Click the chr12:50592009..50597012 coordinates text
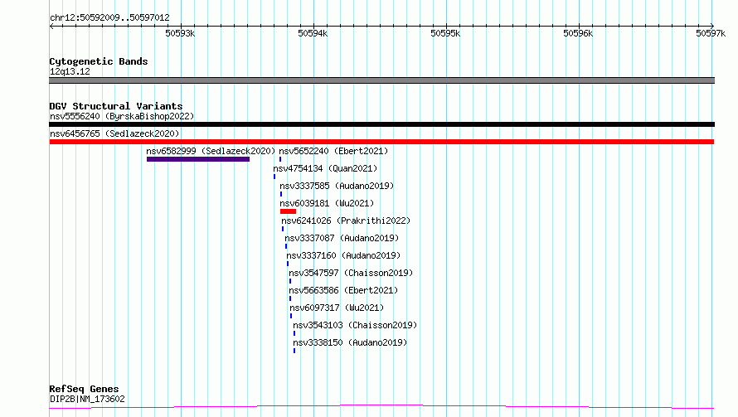738x417 pixels. pyautogui.click(x=109, y=17)
